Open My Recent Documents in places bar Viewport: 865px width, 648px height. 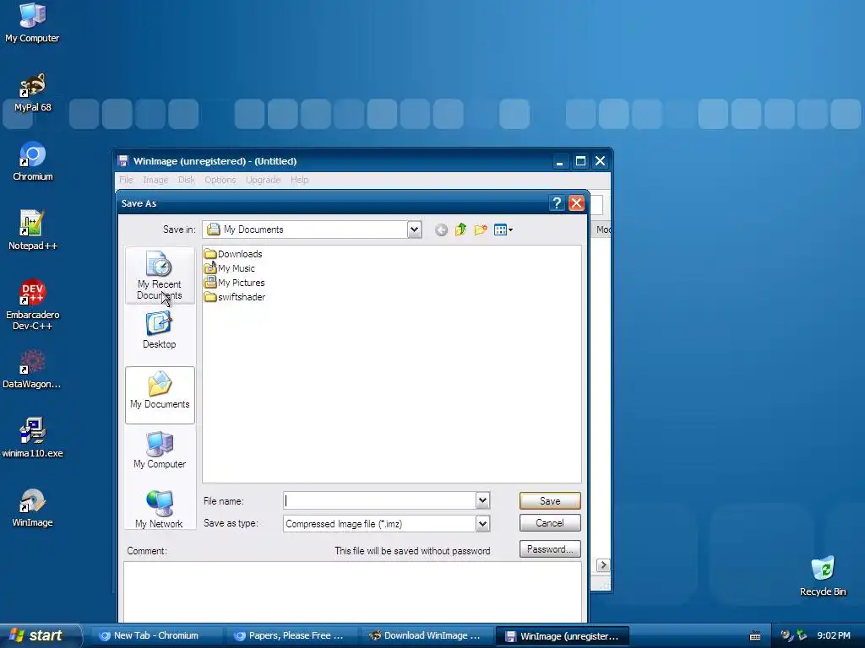(x=160, y=275)
